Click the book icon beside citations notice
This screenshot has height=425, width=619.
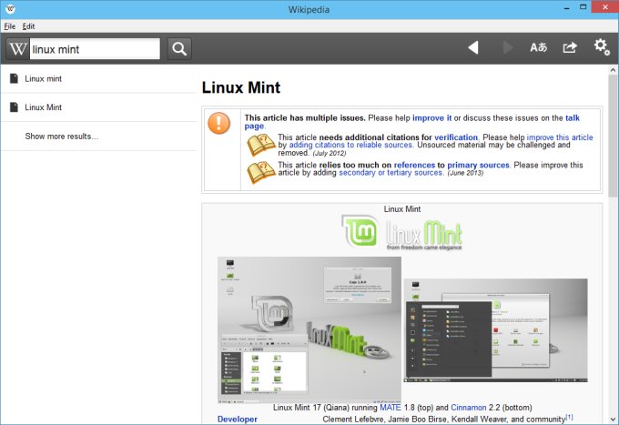261,145
